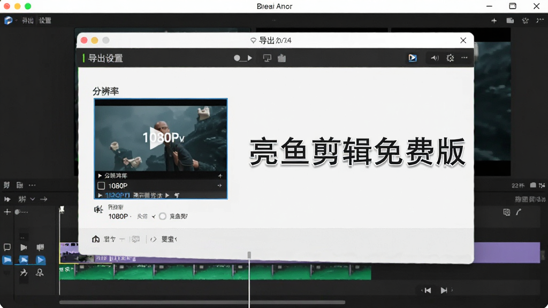548x308 pixels.
Task: Open the 设置 menu
Action: pyautogui.click(x=45, y=21)
